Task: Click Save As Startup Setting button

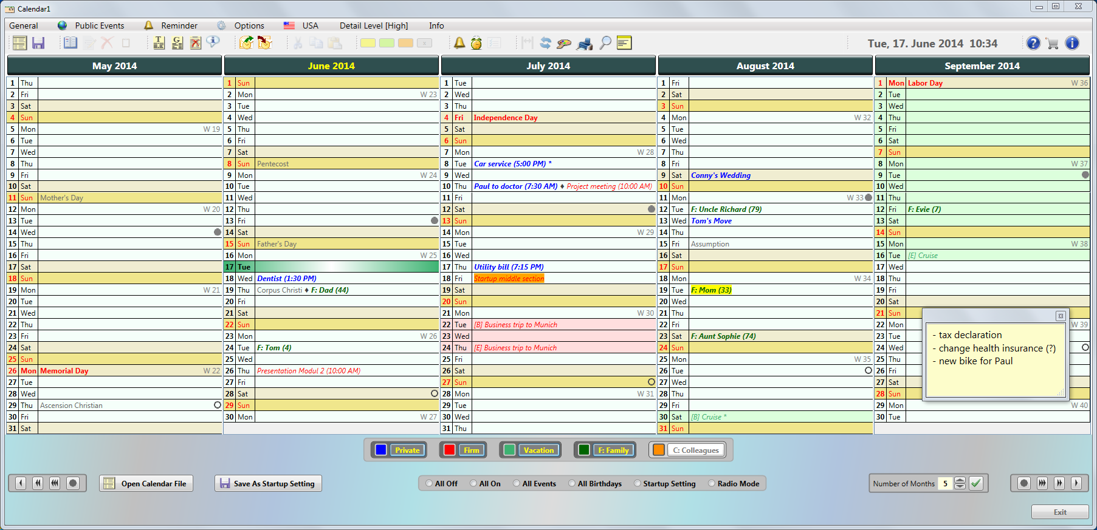Action: pyautogui.click(x=268, y=483)
